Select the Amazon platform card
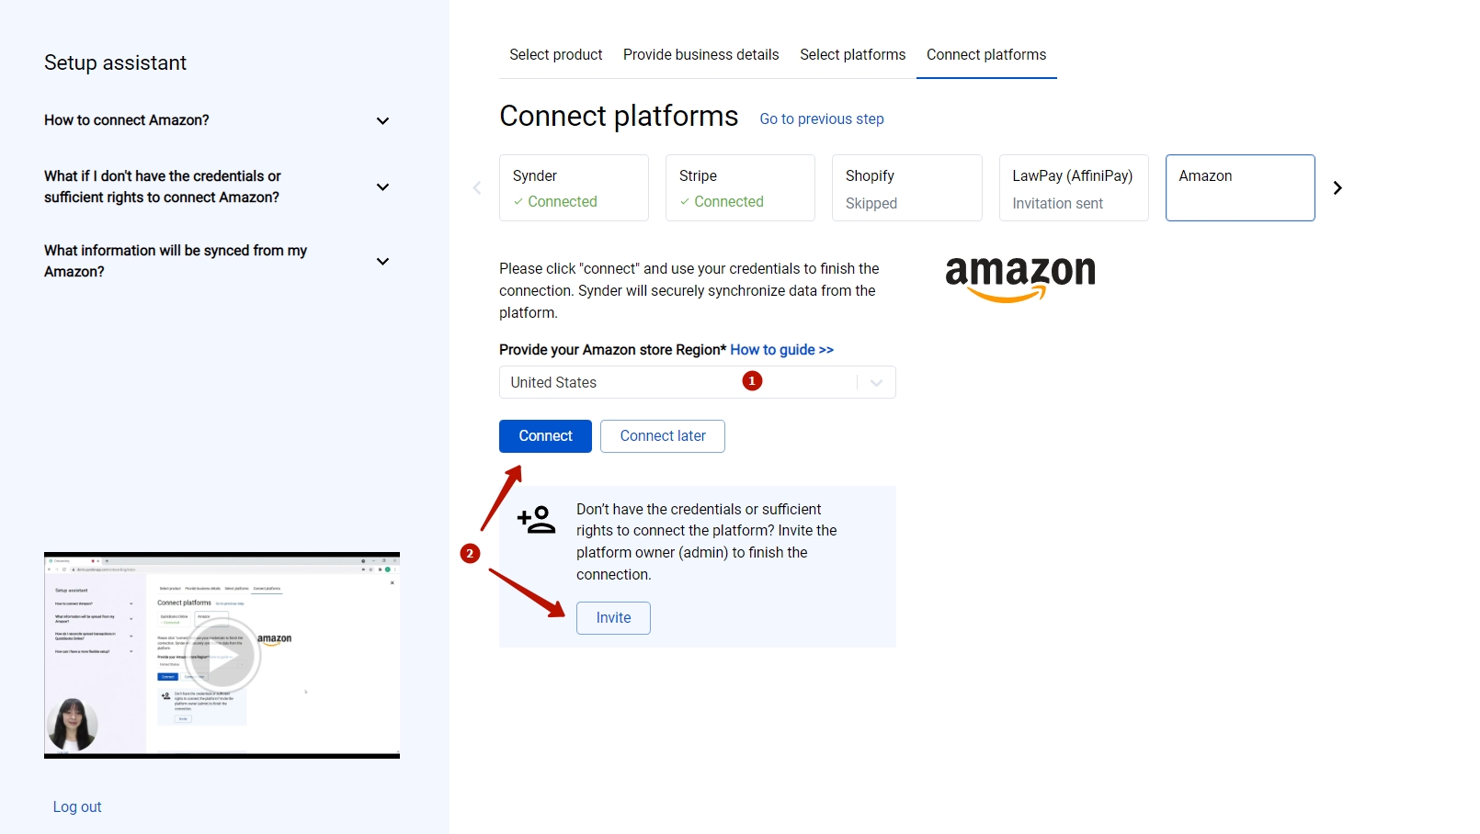 click(x=1239, y=187)
